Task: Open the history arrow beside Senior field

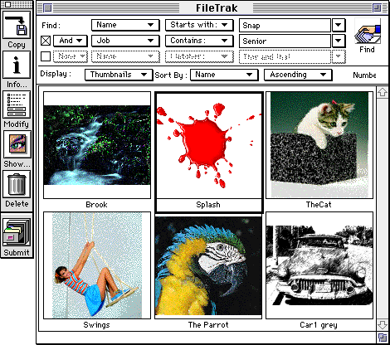Action: coord(339,41)
